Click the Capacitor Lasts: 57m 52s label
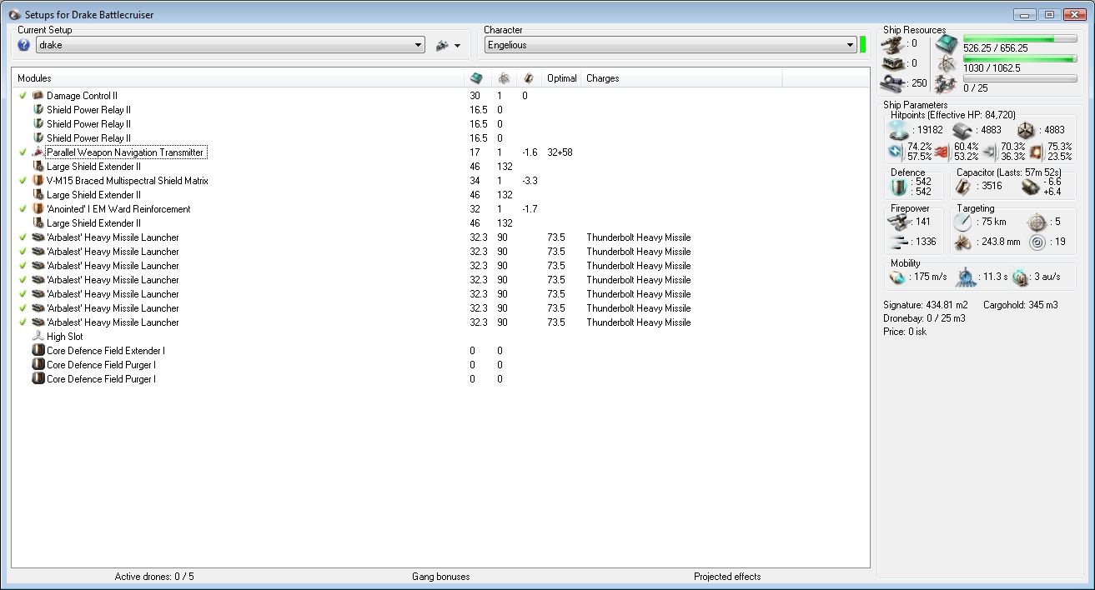 point(1008,172)
